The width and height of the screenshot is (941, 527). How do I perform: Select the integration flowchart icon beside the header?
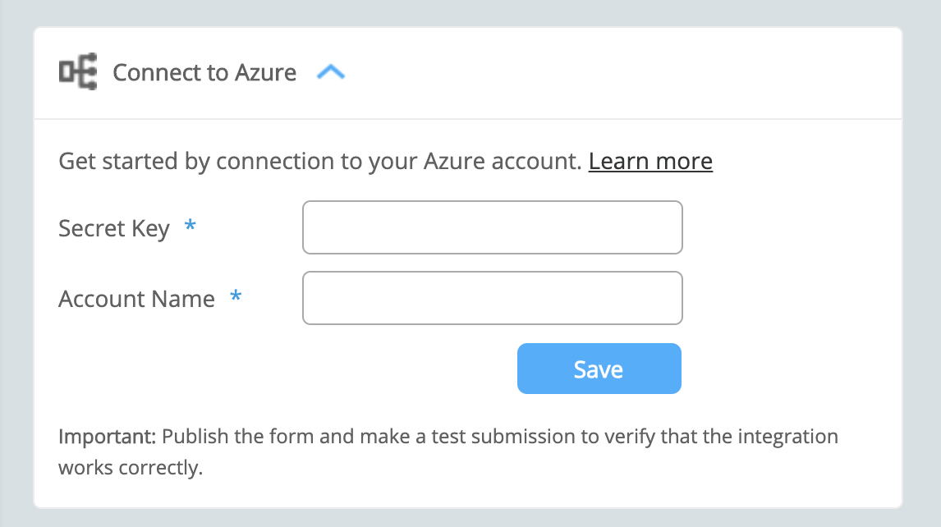(76, 72)
